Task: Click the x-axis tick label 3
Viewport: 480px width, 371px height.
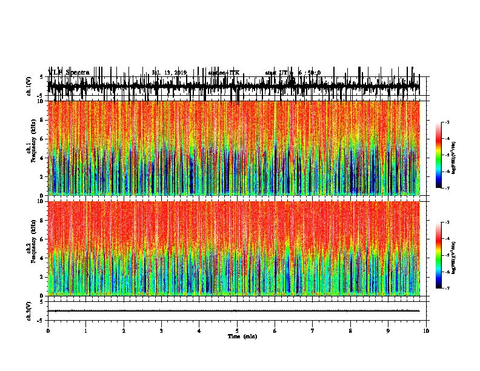Action: (x=161, y=331)
